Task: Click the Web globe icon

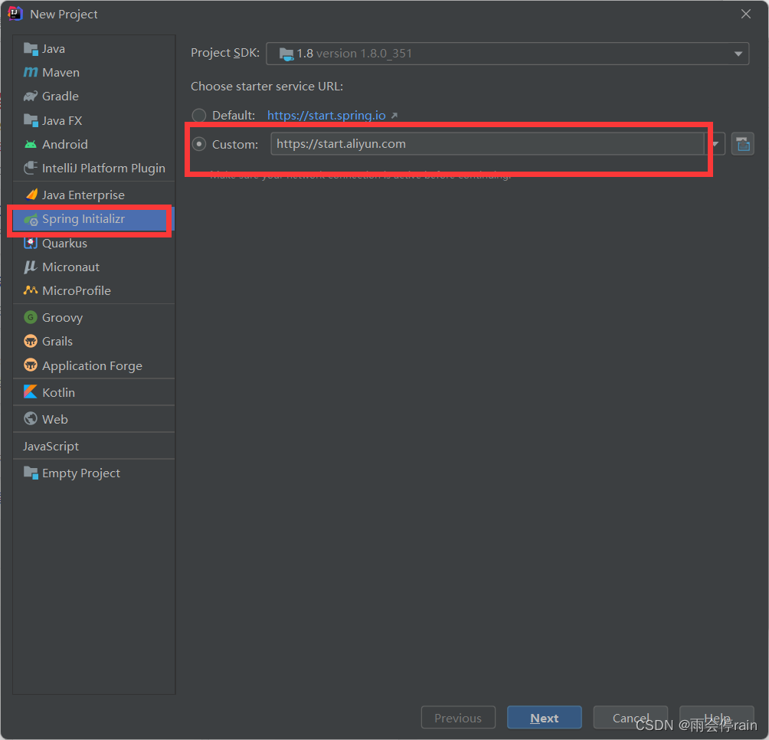Action: tap(31, 419)
